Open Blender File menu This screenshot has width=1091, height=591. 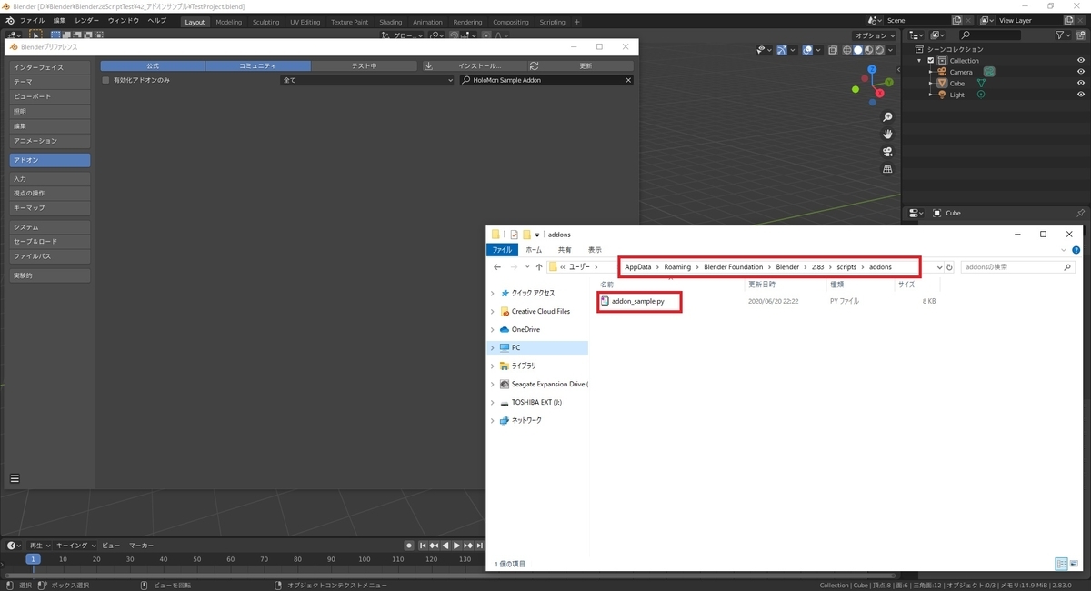[32, 20]
